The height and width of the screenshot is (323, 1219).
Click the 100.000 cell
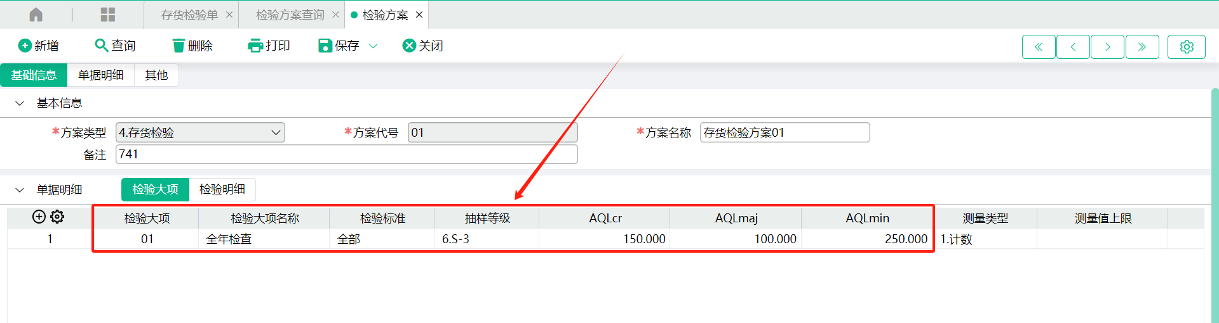(736, 239)
